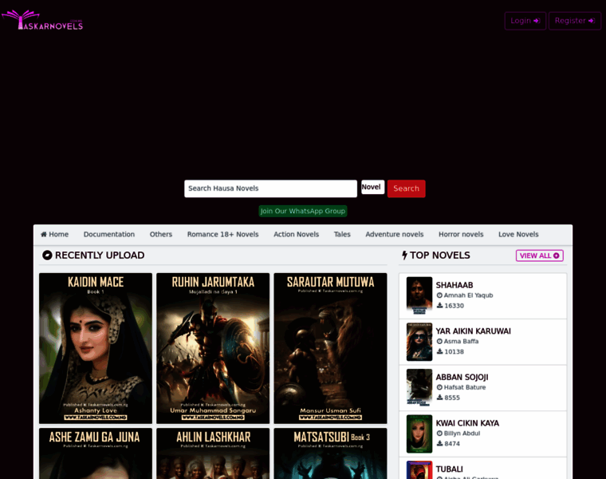Image resolution: width=606 pixels, height=479 pixels.
Task: Click the Yar Aikin Karuwai thumbnail icon
Action: point(419,342)
